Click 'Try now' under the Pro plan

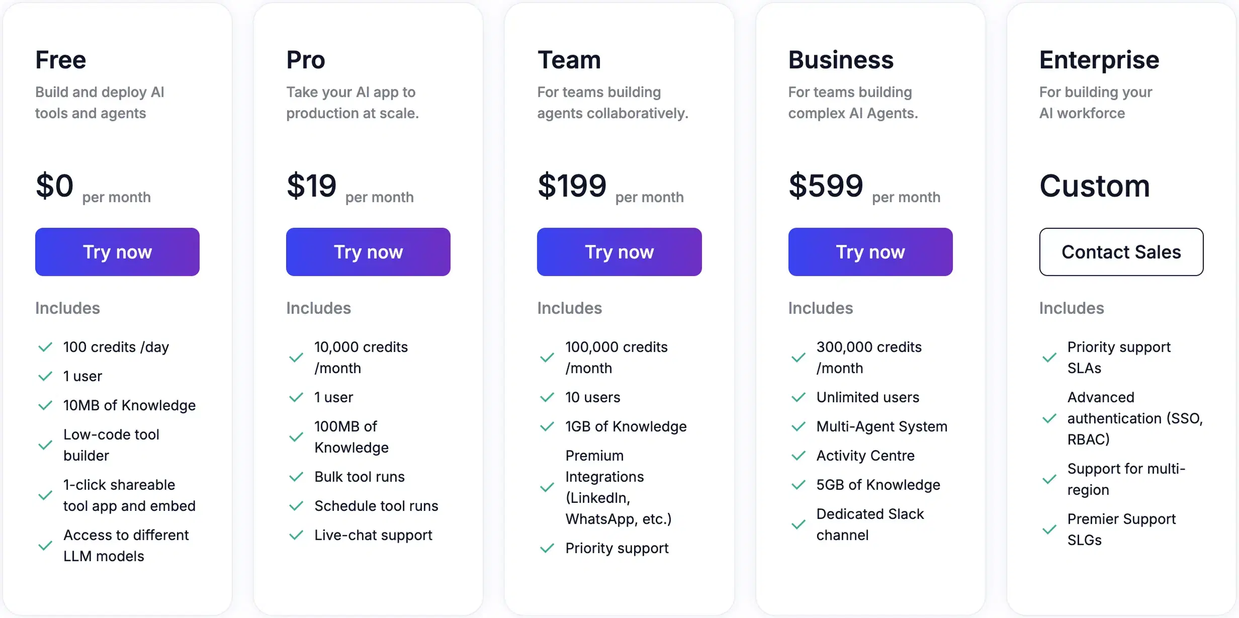[368, 252]
